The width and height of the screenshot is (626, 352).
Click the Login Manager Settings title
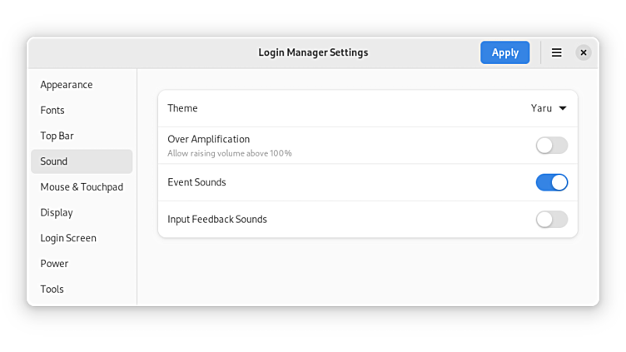[x=313, y=52]
